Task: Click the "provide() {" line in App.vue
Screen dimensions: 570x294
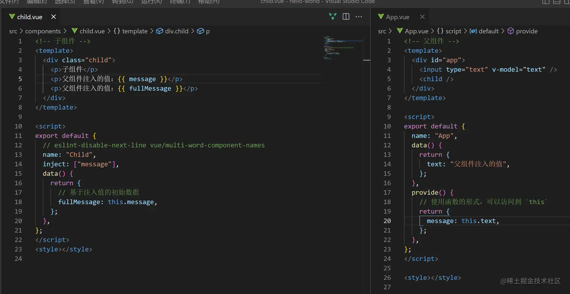Action: [433, 193]
